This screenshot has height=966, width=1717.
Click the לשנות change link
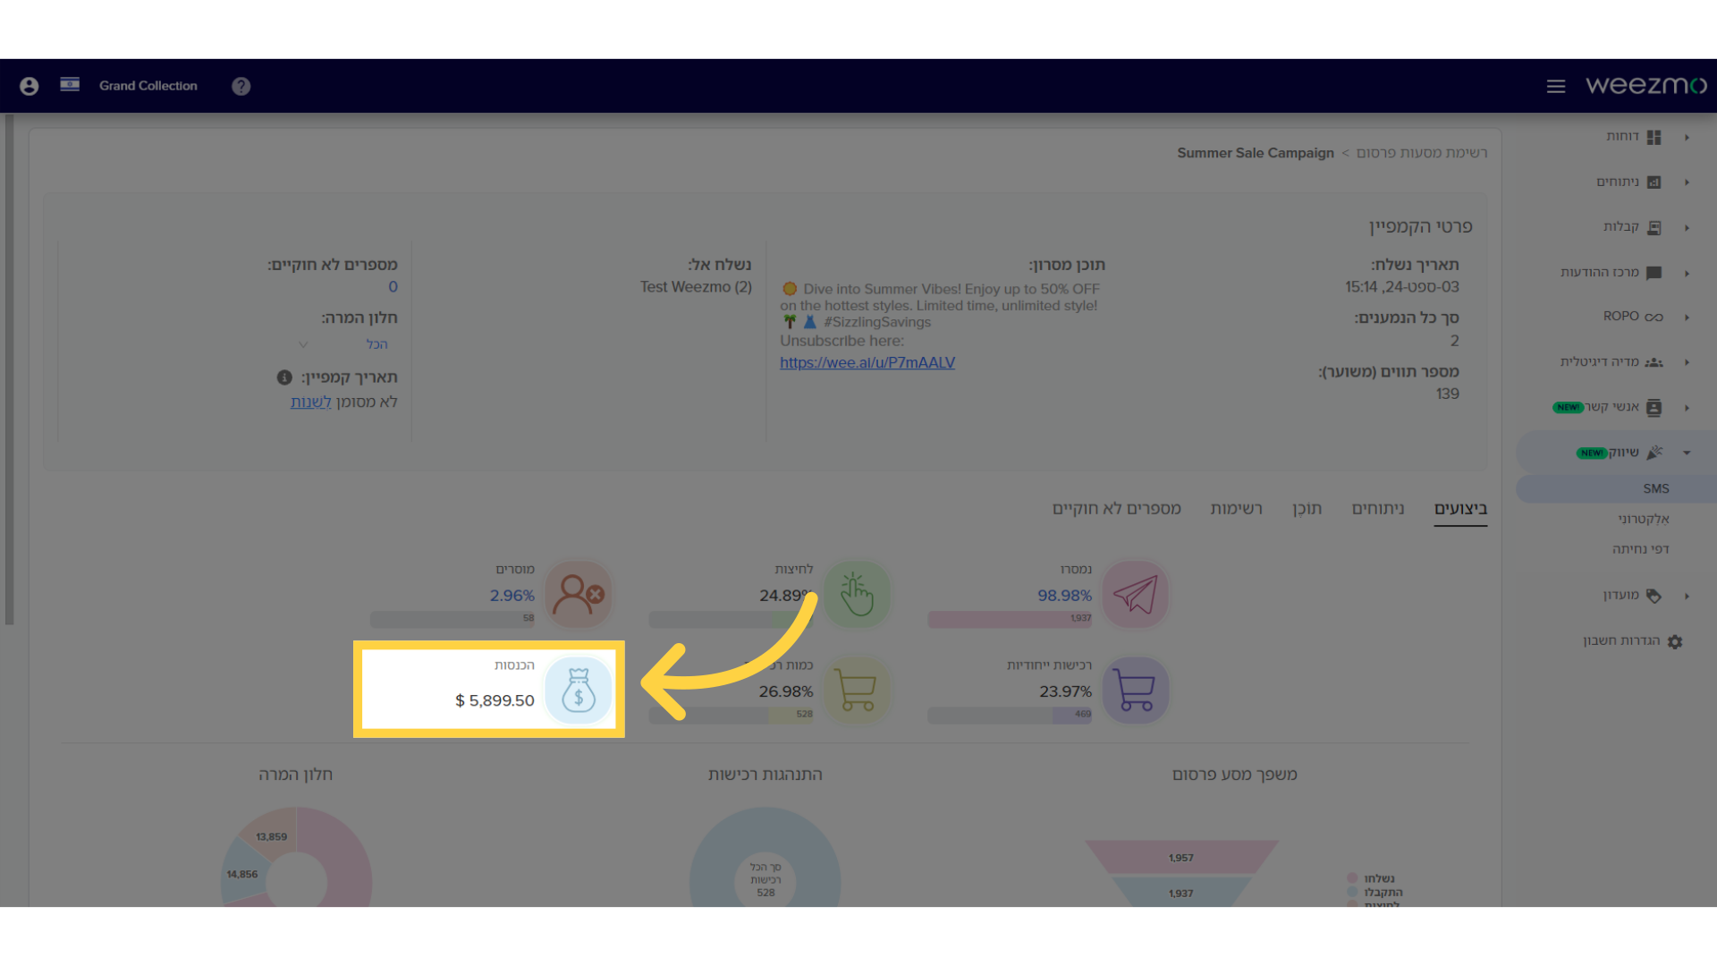click(310, 402)
